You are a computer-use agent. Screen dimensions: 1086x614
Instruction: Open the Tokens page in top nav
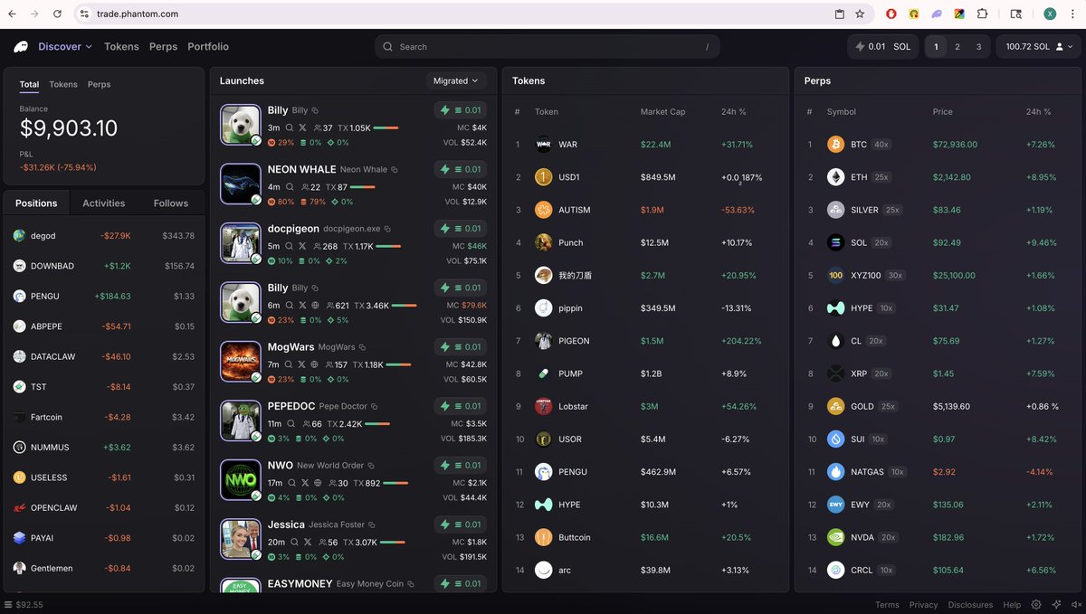click(x=121, y=47)
